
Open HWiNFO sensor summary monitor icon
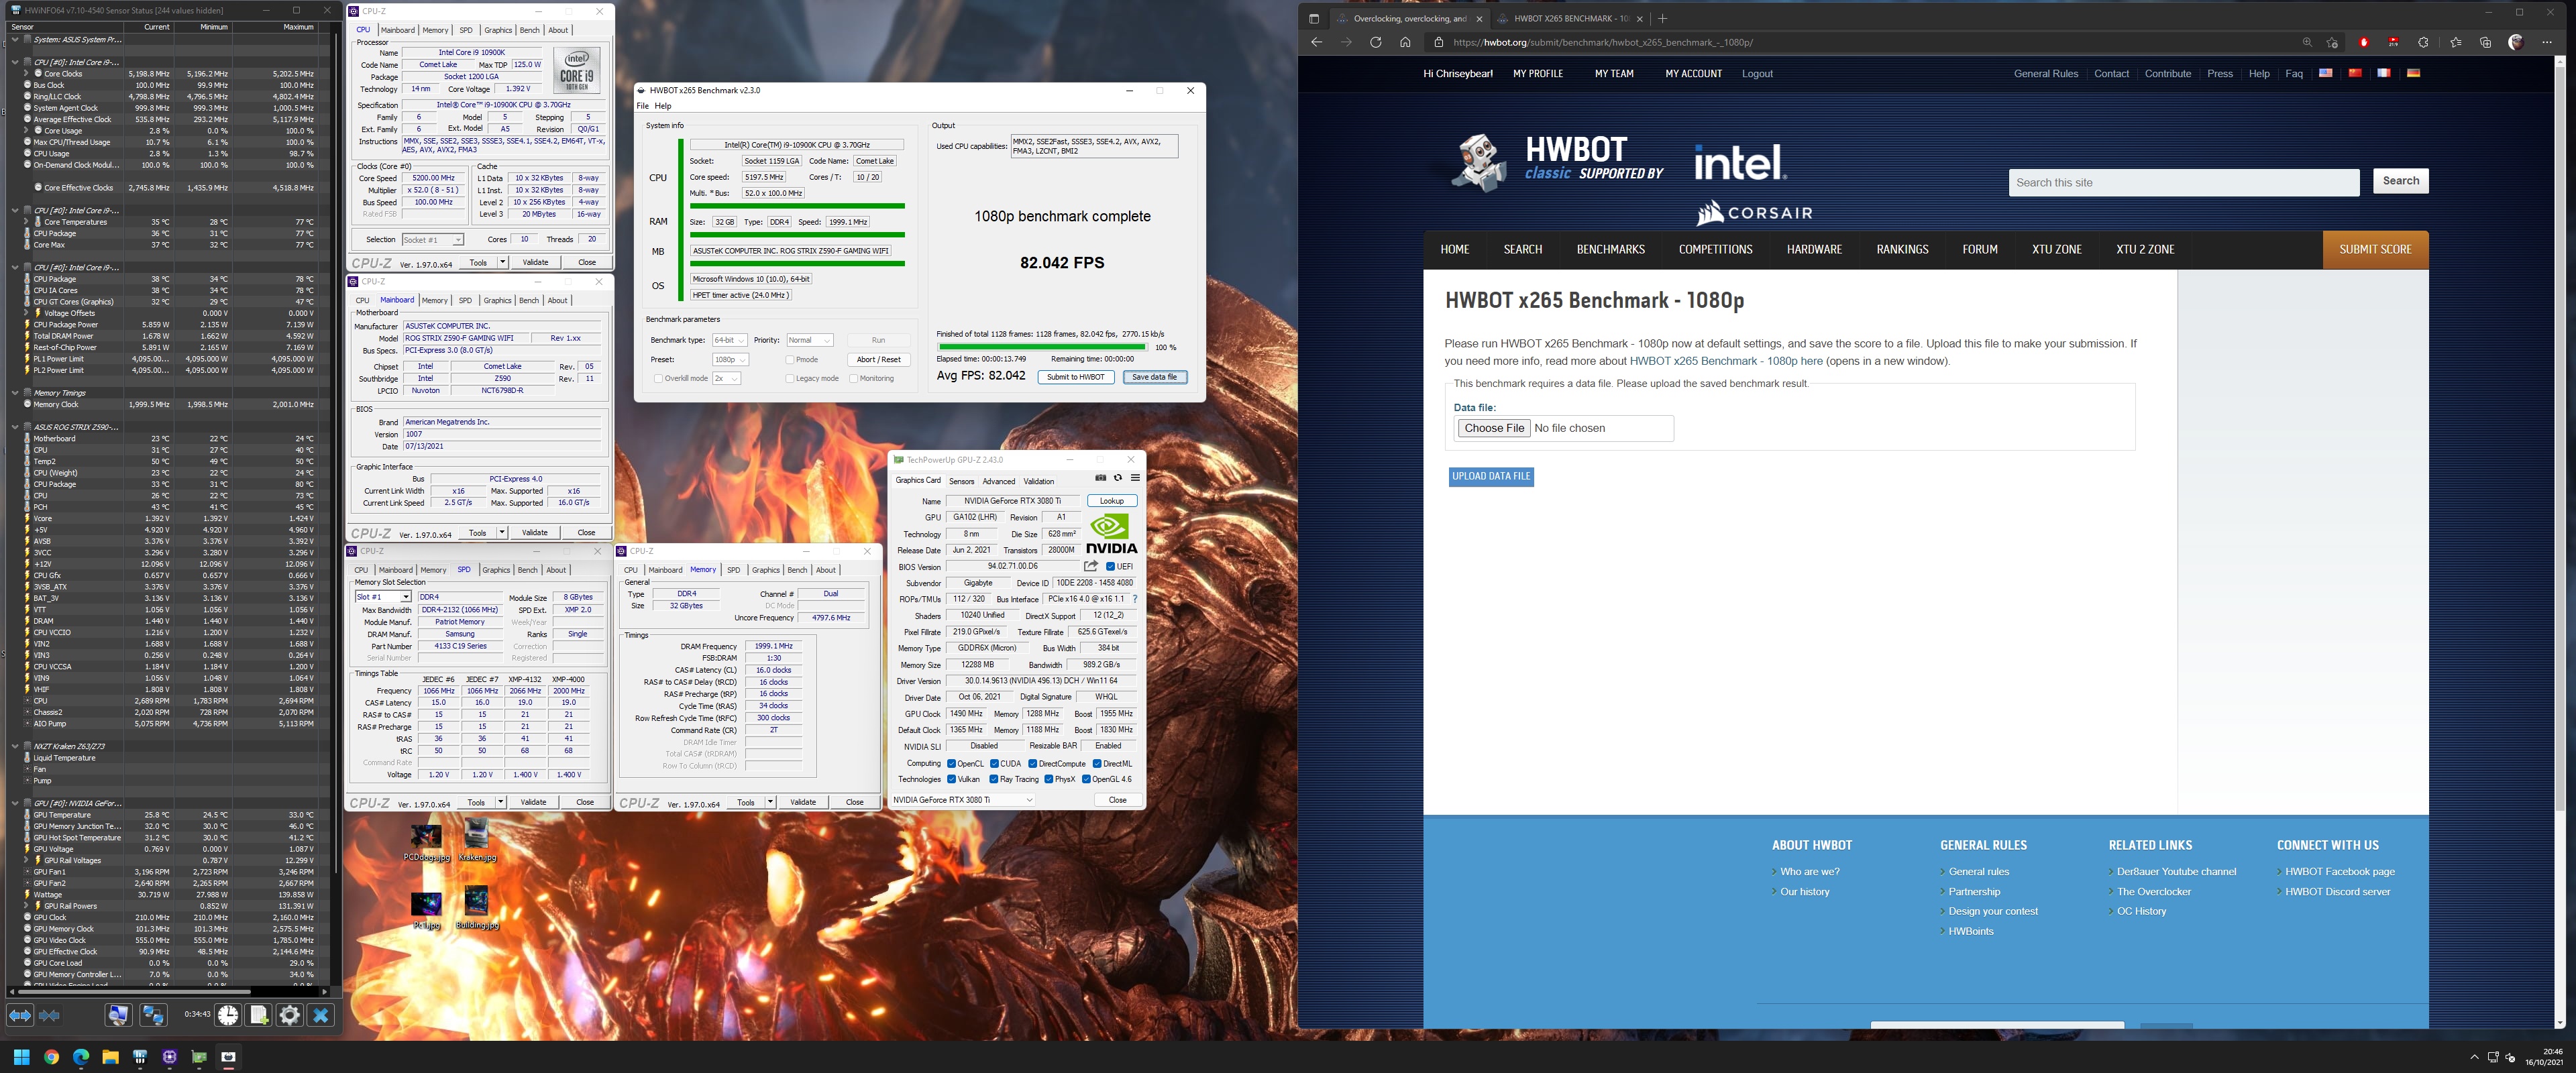[118, 1015]
